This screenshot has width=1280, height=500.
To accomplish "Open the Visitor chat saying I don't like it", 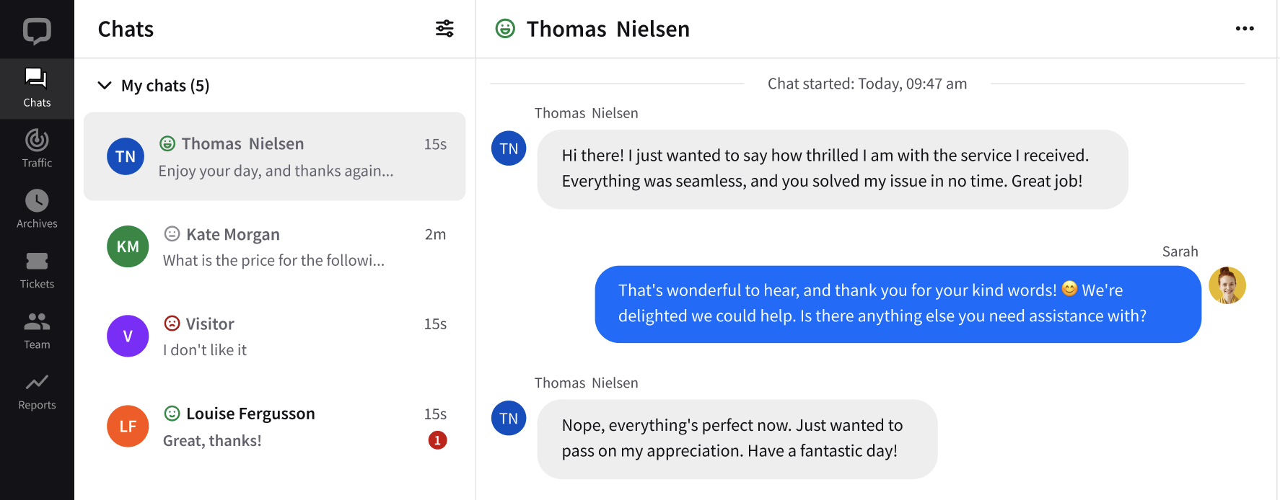I will click(x=275, y=336).
